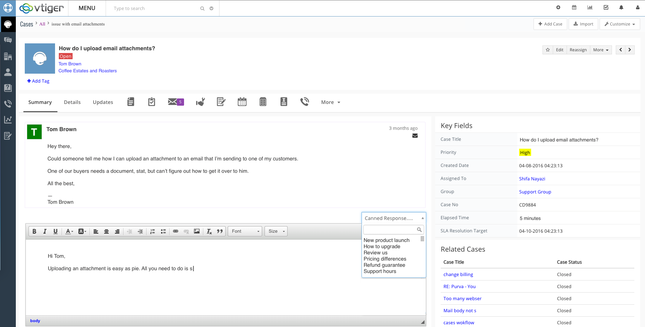Open the Coffee Estates and Roasters link
Image resolution: width=645 pixels, height=327 pixels.
(x=88, y=71)
